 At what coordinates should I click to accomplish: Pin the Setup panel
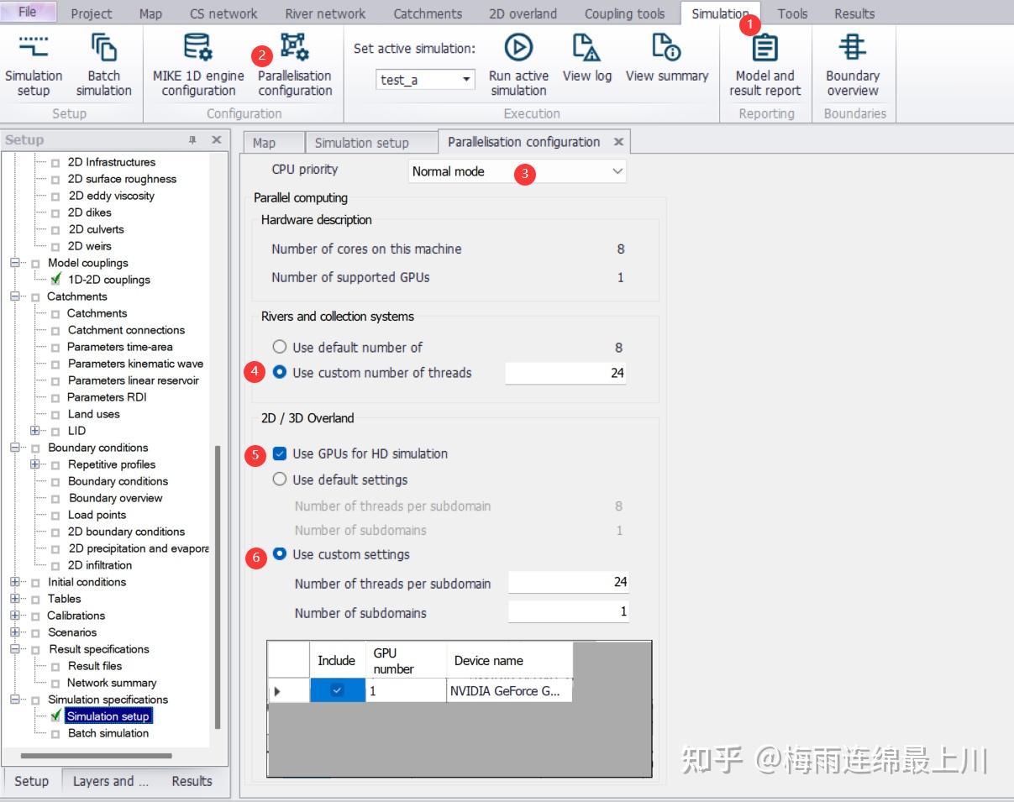(x=192, y=140)
